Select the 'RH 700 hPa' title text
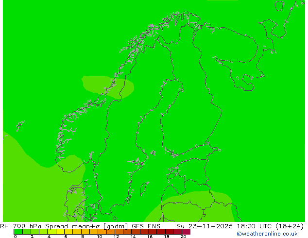Viewport: 308px width, 238px height. coord(20,226)
